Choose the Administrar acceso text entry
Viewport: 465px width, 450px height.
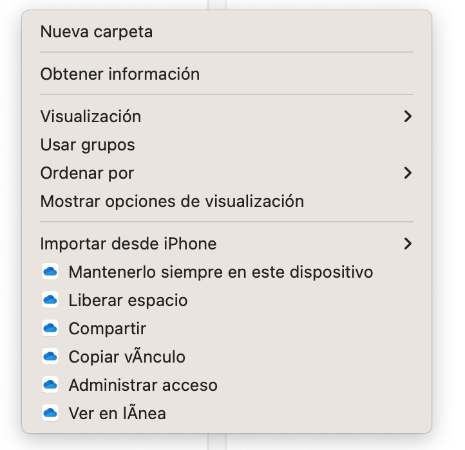143,385
